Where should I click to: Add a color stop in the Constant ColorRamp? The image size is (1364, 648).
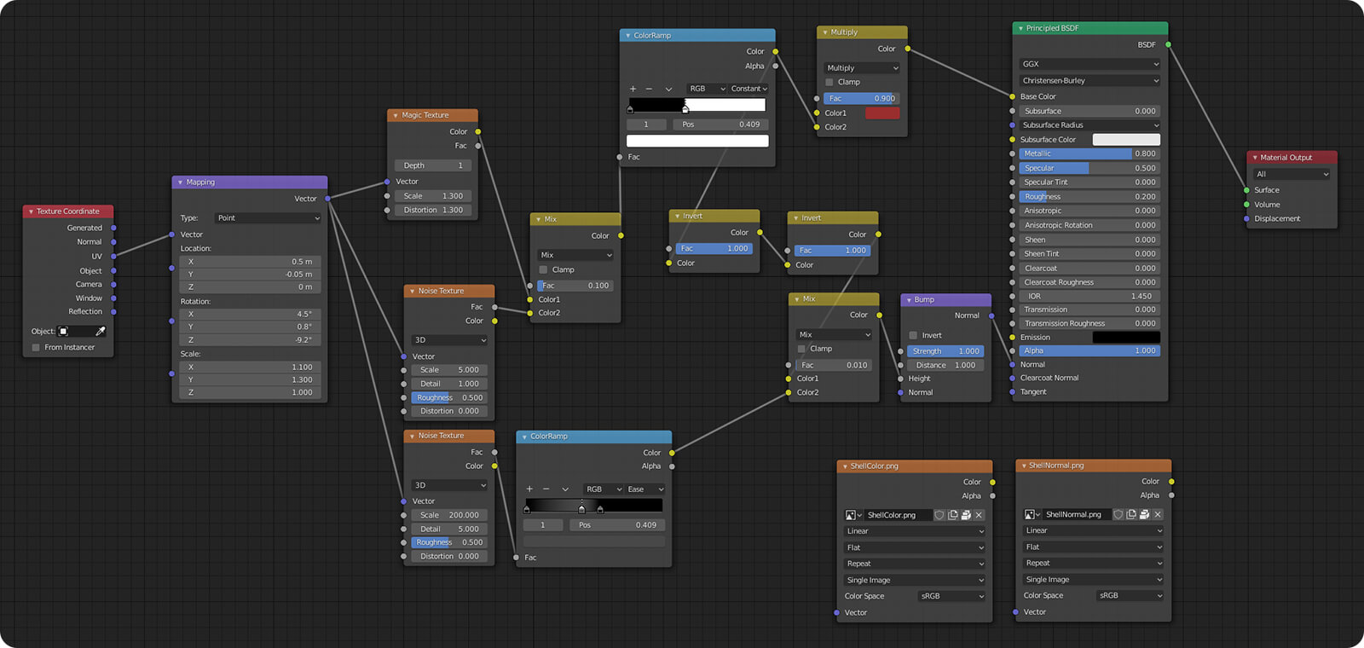point(633,89)
